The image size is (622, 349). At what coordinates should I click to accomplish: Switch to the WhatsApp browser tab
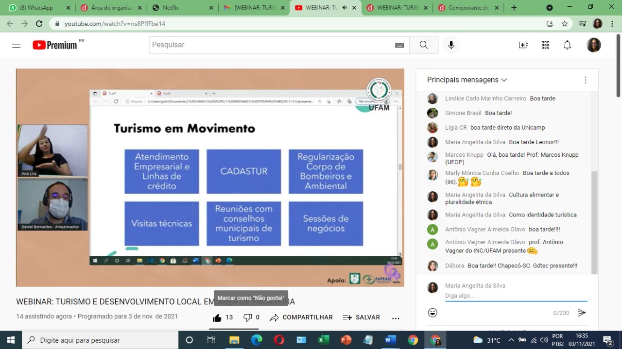[36, 8]
